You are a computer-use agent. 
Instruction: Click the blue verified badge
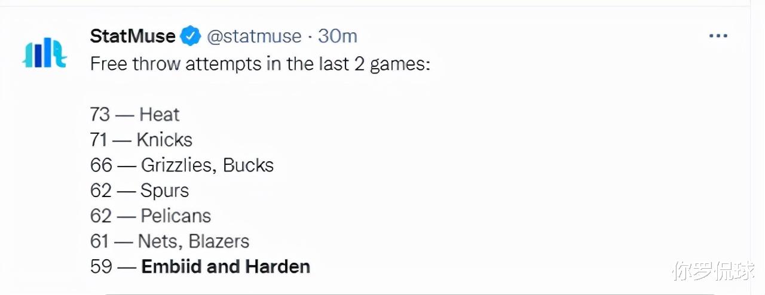pyautogui.click(x=191, y=36)
